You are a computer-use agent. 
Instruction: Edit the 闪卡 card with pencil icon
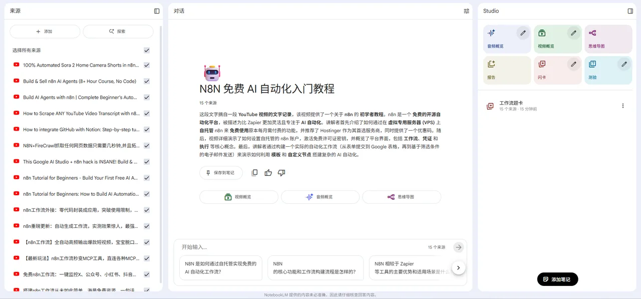coord(573,64)
